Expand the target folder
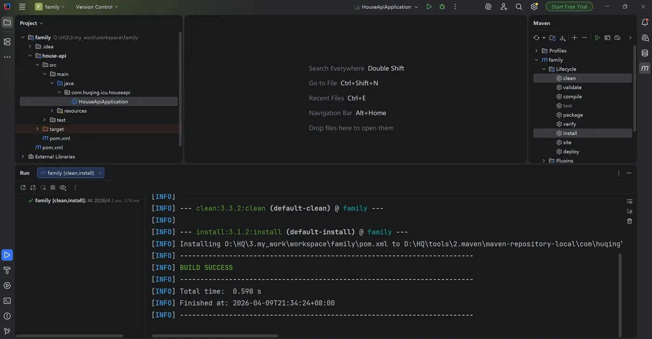The image size is (652, 339). click(x=37, y=129)
